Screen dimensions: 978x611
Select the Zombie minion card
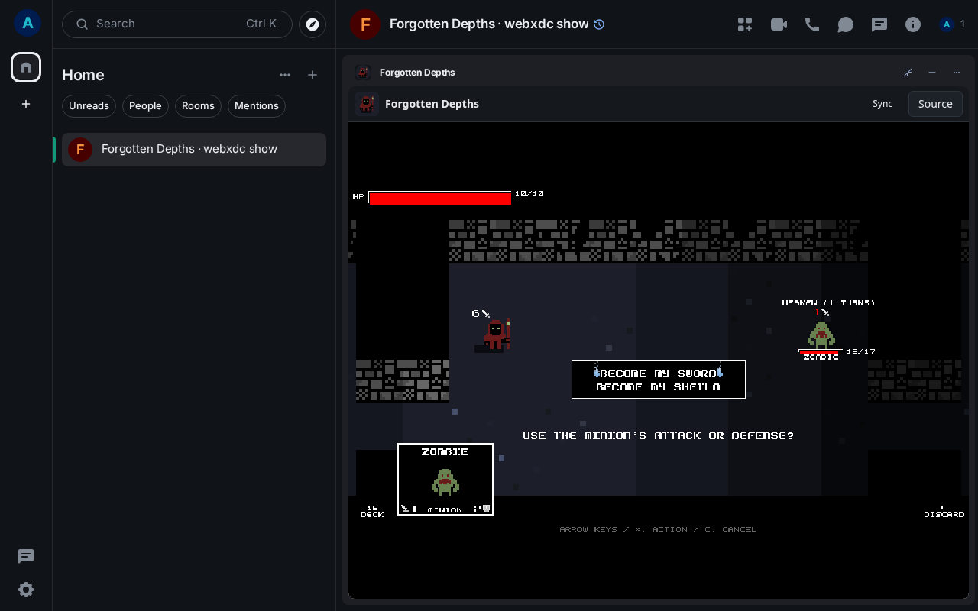coord(445,480)
